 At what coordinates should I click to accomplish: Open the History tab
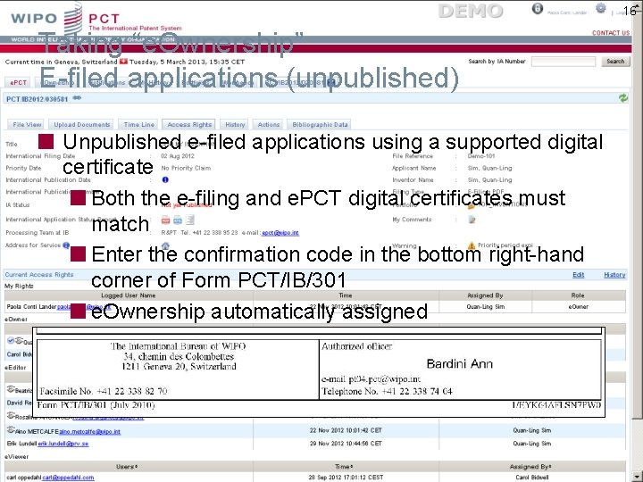click(235, 125)
